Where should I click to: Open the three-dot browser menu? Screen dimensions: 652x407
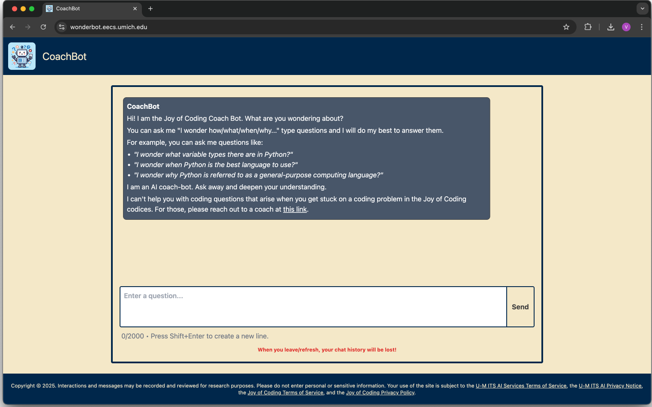coord(641,27)
